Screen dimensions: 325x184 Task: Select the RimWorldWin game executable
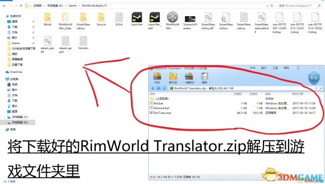click(173, 21)
